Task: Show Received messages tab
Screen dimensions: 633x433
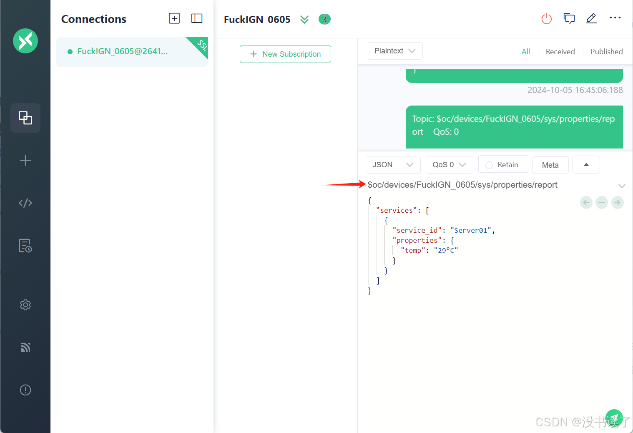Action: pyautogui.click(x=560, y=51)
